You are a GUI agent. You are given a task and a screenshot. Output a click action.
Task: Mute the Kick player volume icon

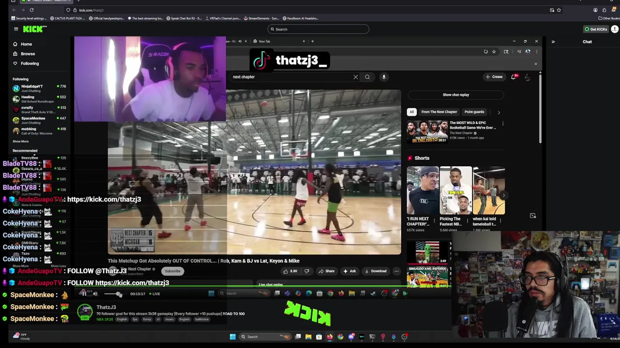point(95,294)
